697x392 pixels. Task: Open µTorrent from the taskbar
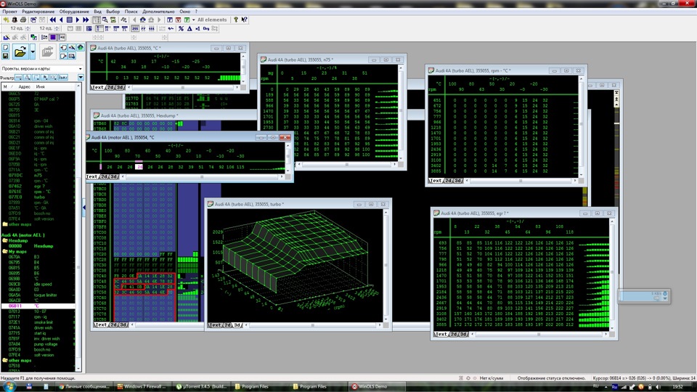click(201, 386)
